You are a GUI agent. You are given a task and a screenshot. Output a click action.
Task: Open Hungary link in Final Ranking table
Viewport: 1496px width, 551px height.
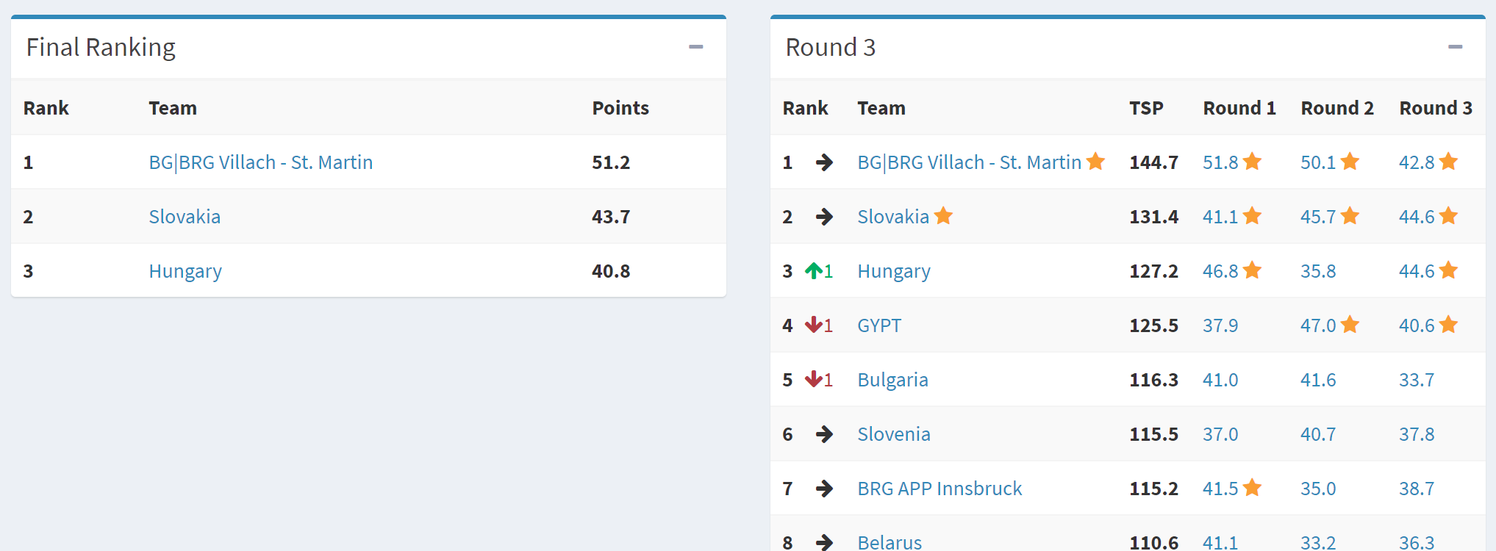[185, 271]
